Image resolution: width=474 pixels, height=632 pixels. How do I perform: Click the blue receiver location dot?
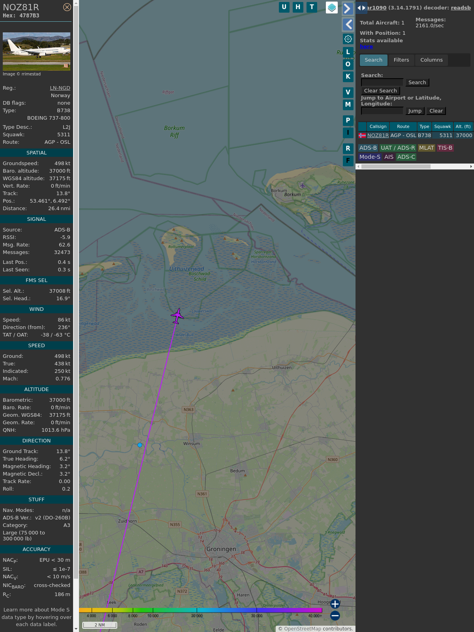[140, 445]
